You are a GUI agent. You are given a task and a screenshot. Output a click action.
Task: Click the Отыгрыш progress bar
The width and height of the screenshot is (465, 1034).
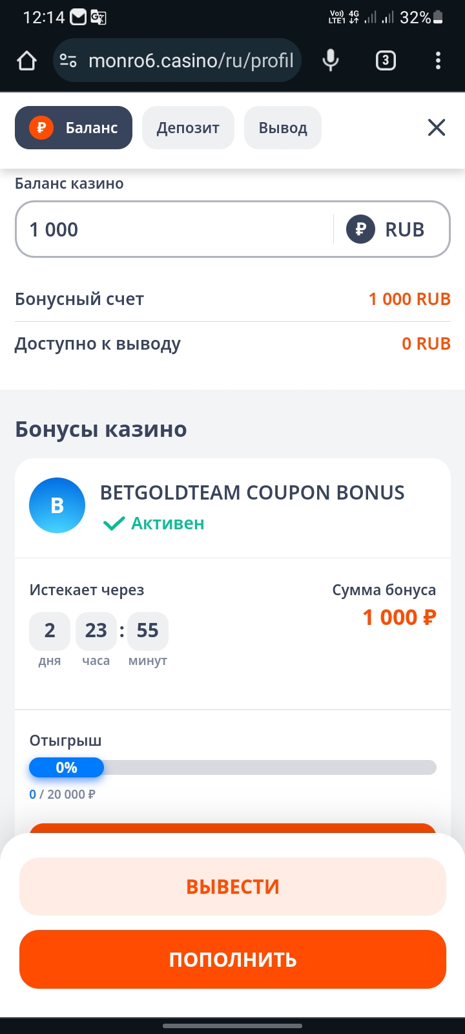point(232,767)
